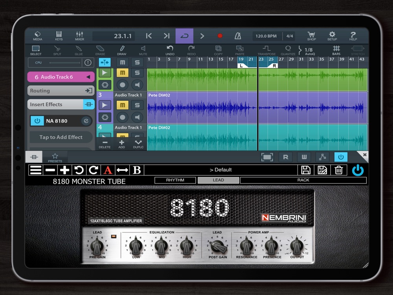This screenshot has width=393, height=295.
Task: Solo track 3 Audio Track 1
Action: point(137,105)
